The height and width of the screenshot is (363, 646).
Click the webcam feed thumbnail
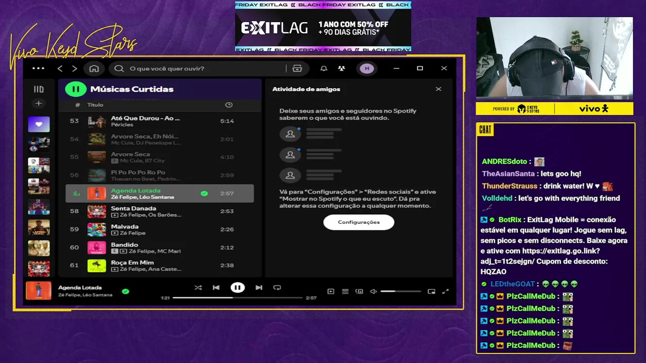point(555,58)
